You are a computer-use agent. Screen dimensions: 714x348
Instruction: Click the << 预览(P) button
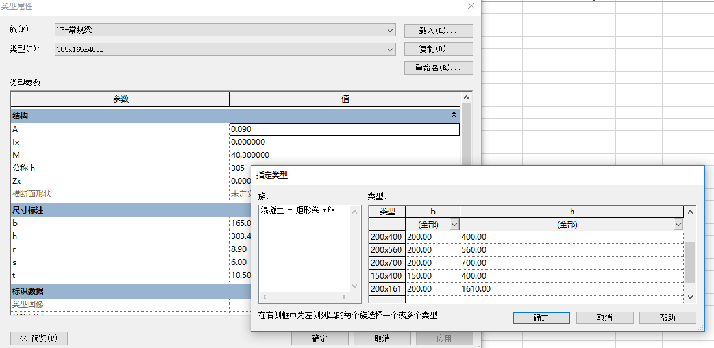click(x=39, y=338)
